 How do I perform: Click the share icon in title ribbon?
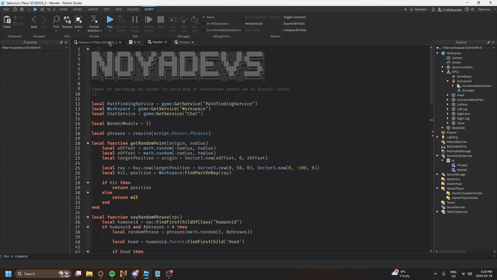(x=472, y=9)
